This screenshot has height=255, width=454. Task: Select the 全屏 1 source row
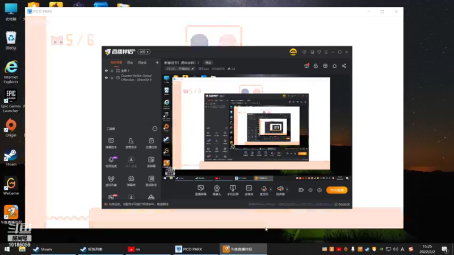[x=132, y=70]
